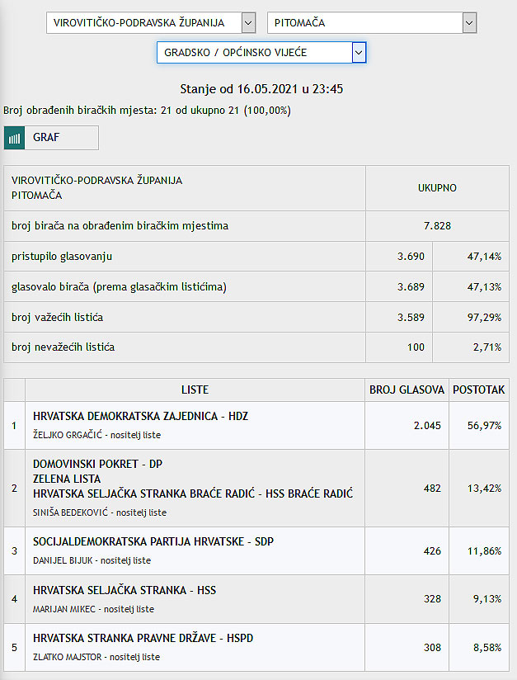Select the Socijaldemokratska partija Hrvatske - SDP row

[256, 550]
